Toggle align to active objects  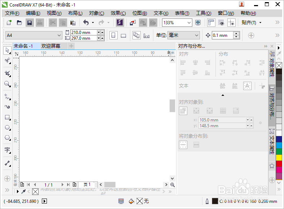tap(183, 111)
